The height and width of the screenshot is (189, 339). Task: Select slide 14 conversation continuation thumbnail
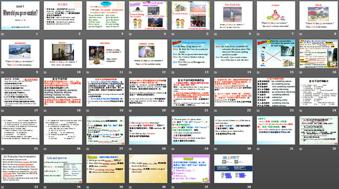click(x=233, y=54)
